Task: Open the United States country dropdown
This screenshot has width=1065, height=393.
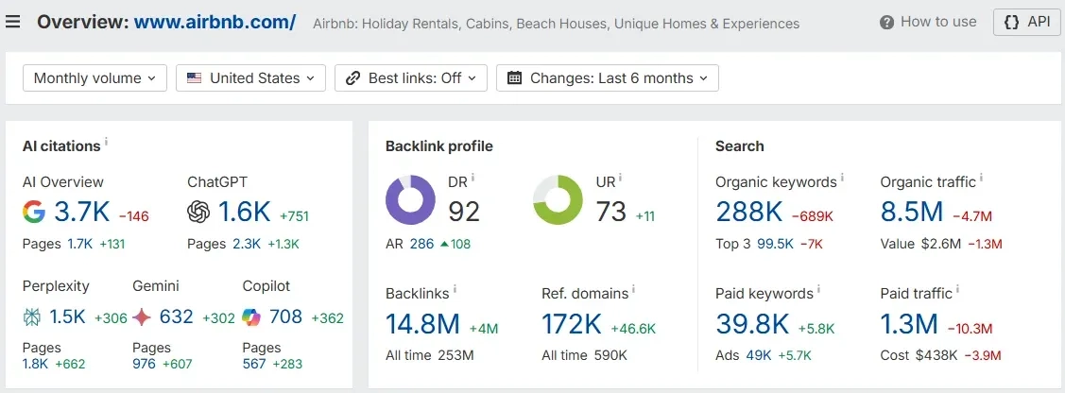Action: pyautogui.click(x=250, y=78)
